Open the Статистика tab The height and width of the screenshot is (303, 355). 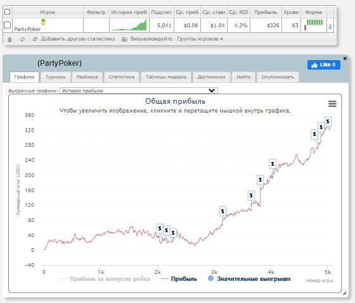122,77
